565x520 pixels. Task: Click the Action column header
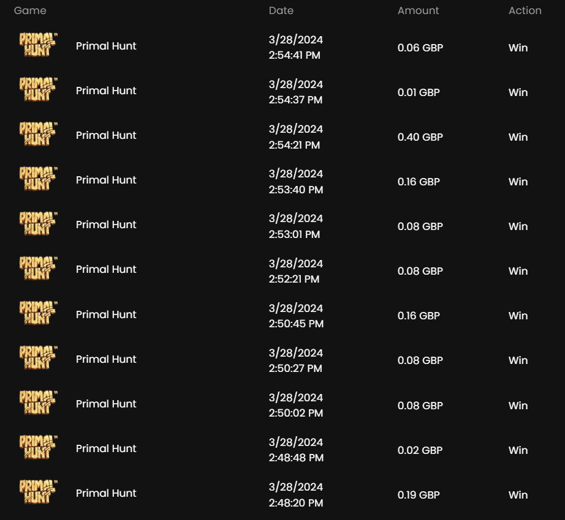click(525, 10)
